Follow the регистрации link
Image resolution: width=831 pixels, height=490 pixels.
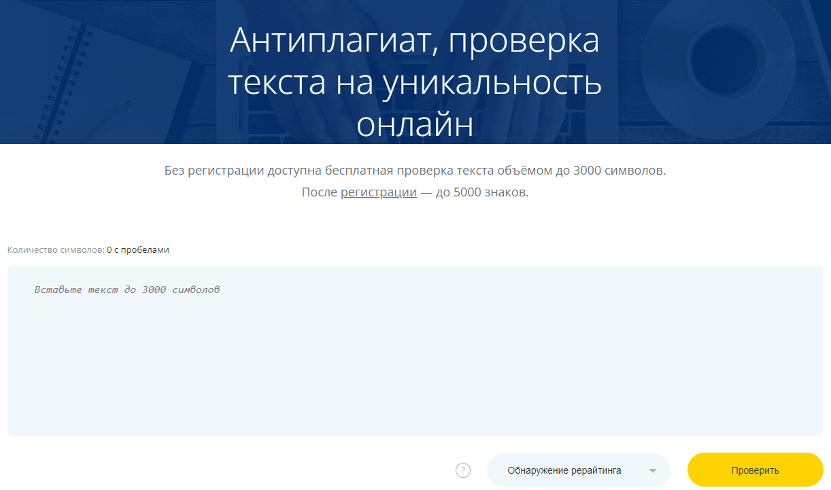[x=378, y=192]
